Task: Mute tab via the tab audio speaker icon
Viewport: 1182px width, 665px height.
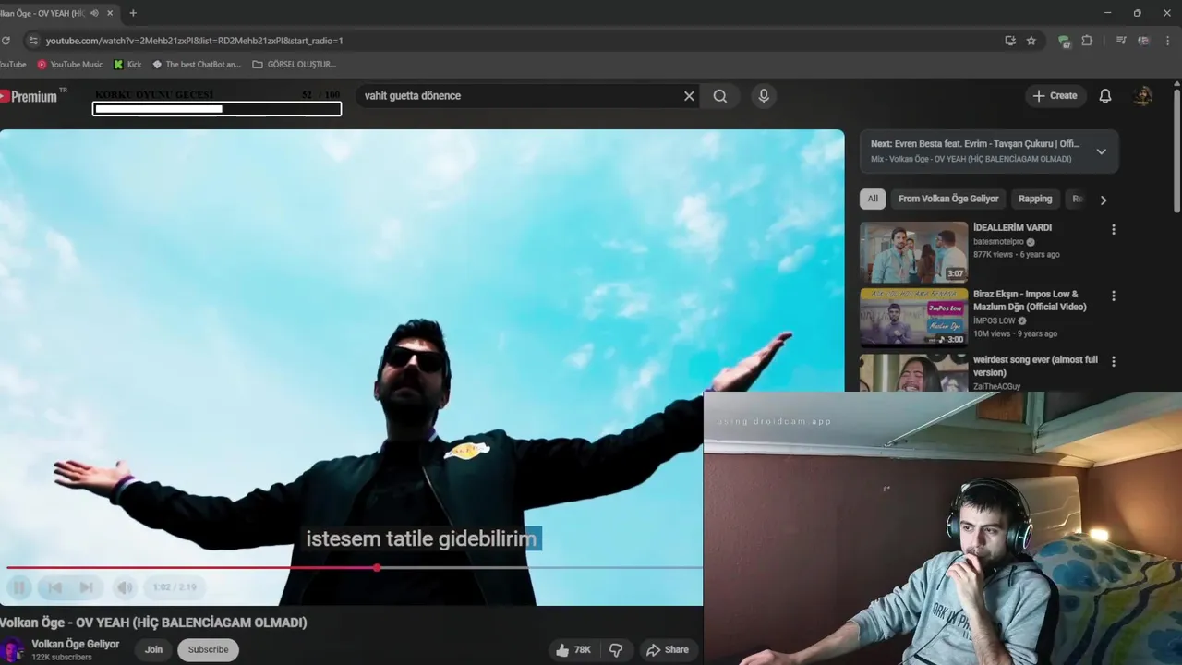Action: 94,13
